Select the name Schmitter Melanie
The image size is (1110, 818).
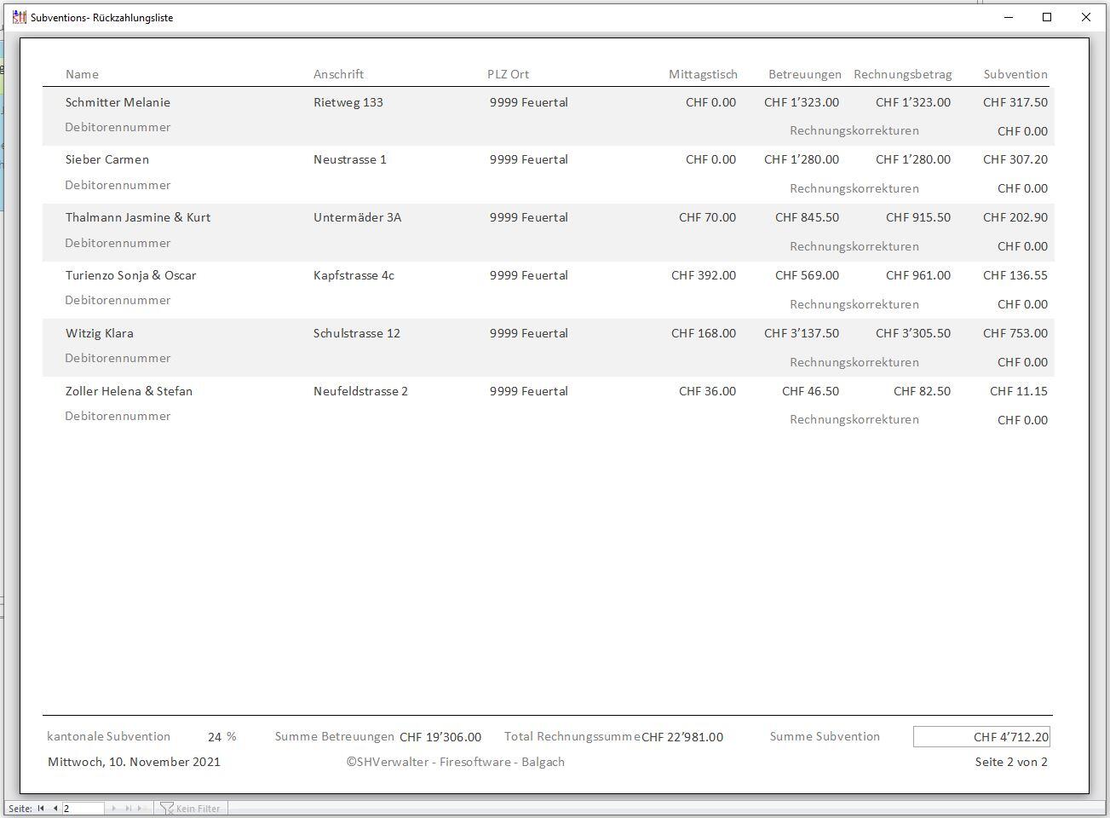coord(118,102)
